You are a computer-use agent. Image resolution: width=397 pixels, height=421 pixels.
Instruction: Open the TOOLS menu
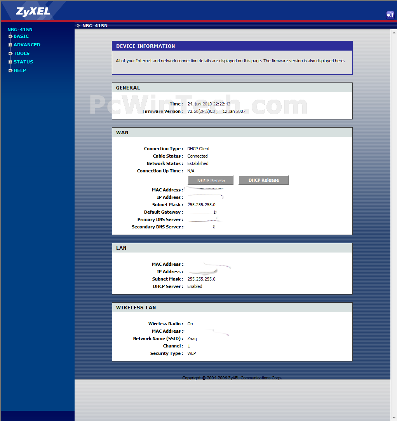point(21,53)
